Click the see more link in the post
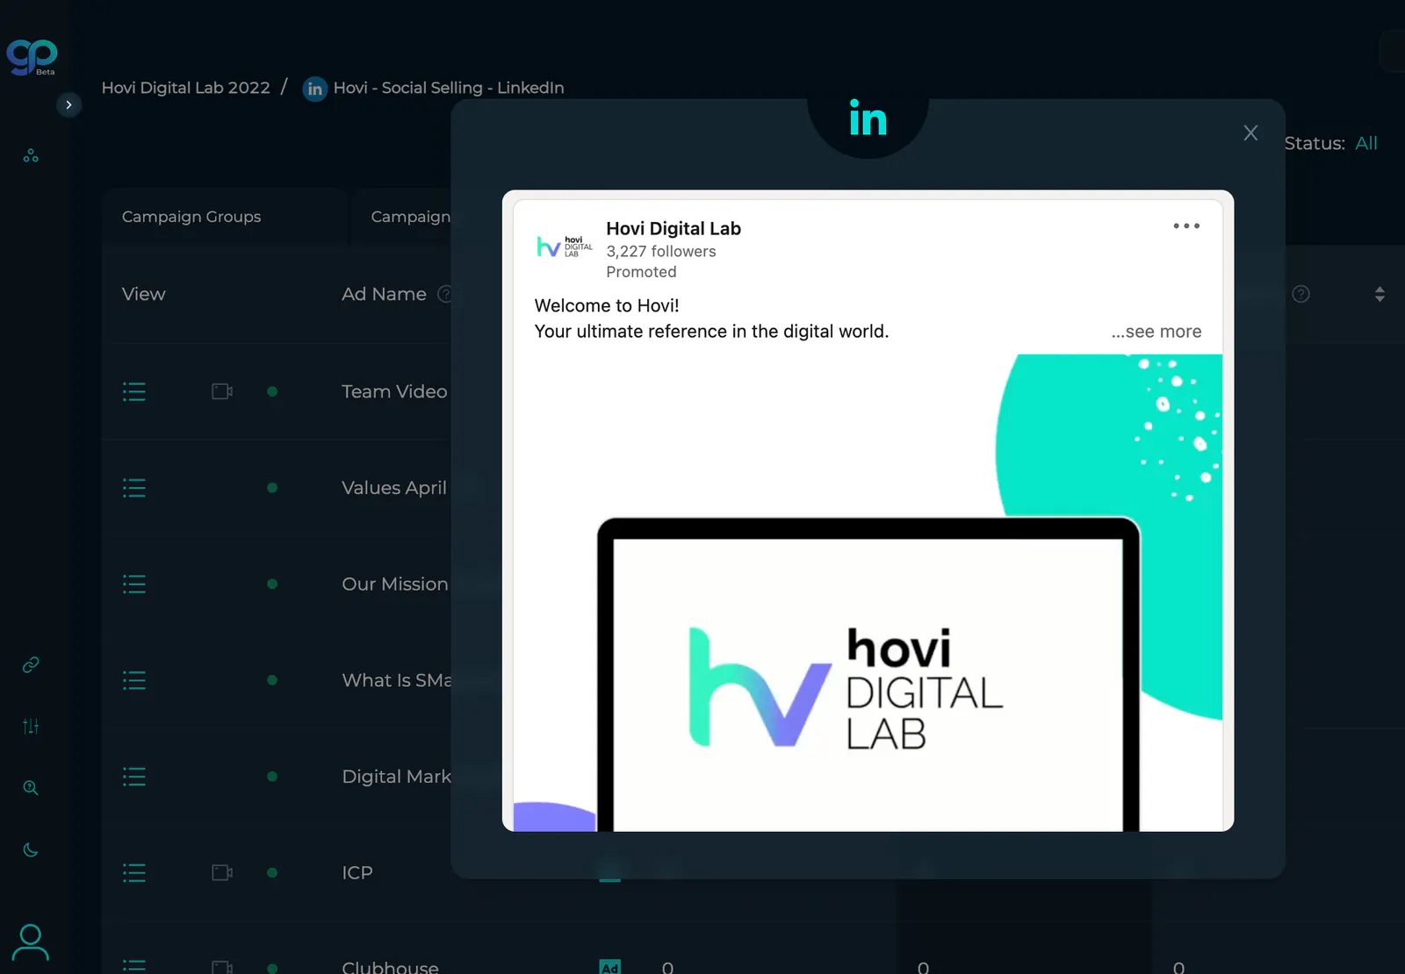Screen dimensions: 1405x974 pyautogui.click(x=1156, y=332)
